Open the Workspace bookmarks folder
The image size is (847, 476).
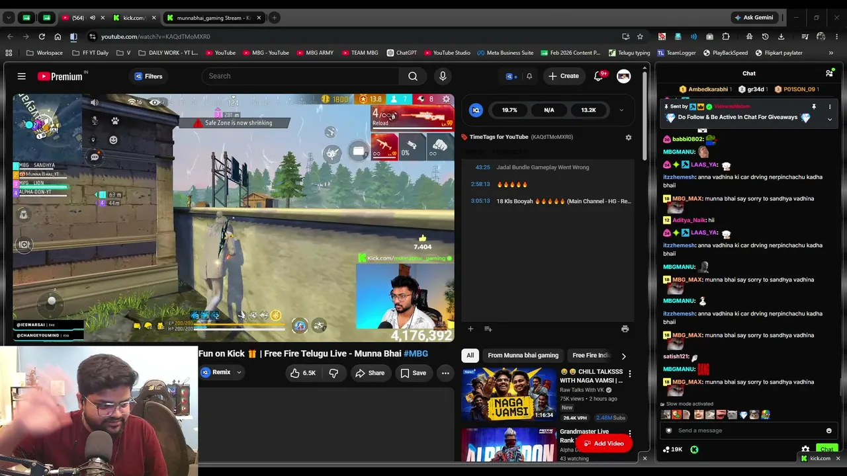pos(44,53)
